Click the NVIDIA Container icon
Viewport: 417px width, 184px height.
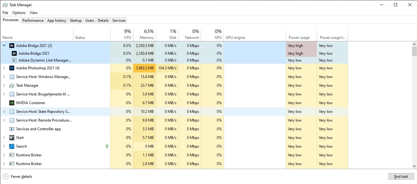12,103
